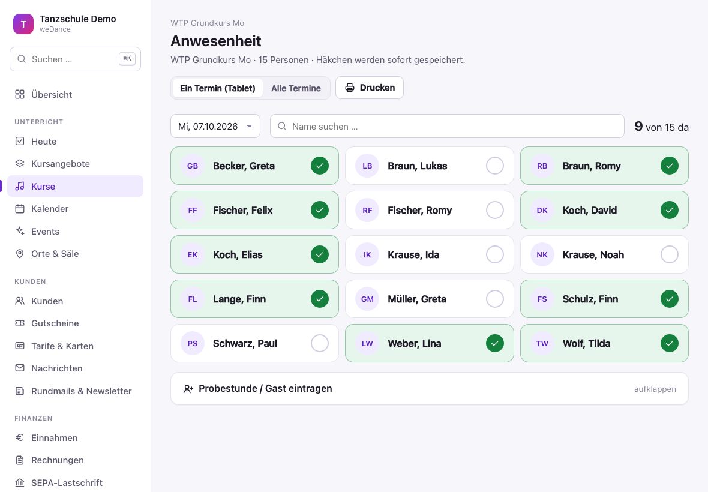Viewport: 708px width, 492px height.
Task: Click the Heute checkbox icon in sidebar
Action: 20,141
